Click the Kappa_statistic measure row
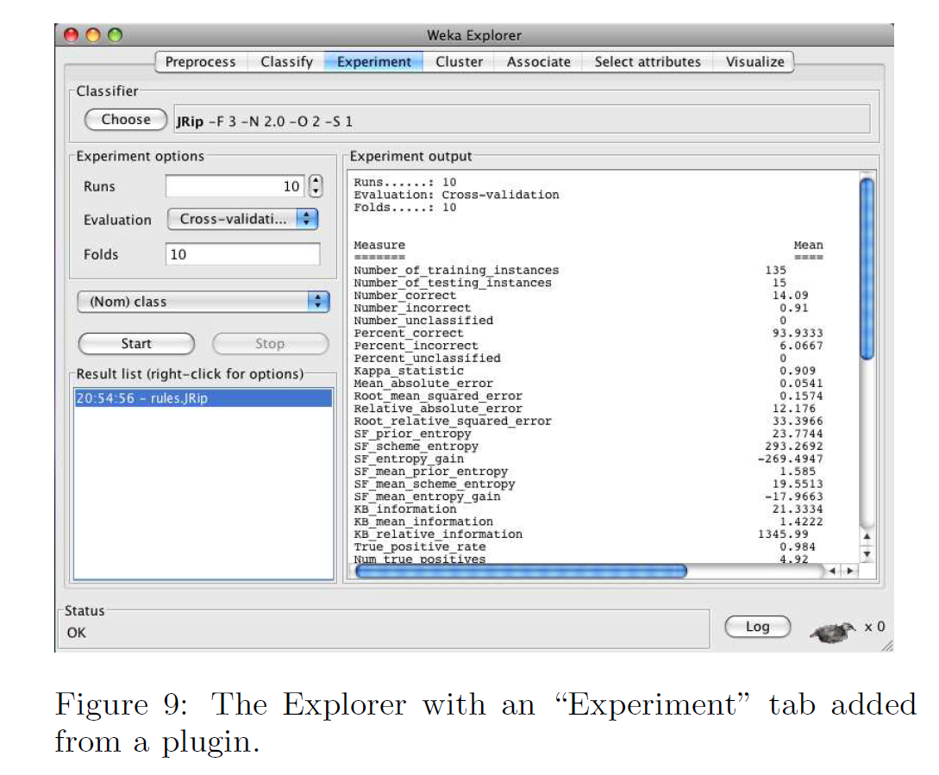 (588, 371)
